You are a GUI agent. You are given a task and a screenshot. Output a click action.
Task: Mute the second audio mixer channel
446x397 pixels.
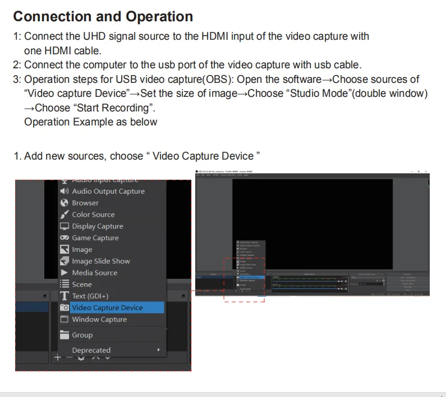(342, 289)
